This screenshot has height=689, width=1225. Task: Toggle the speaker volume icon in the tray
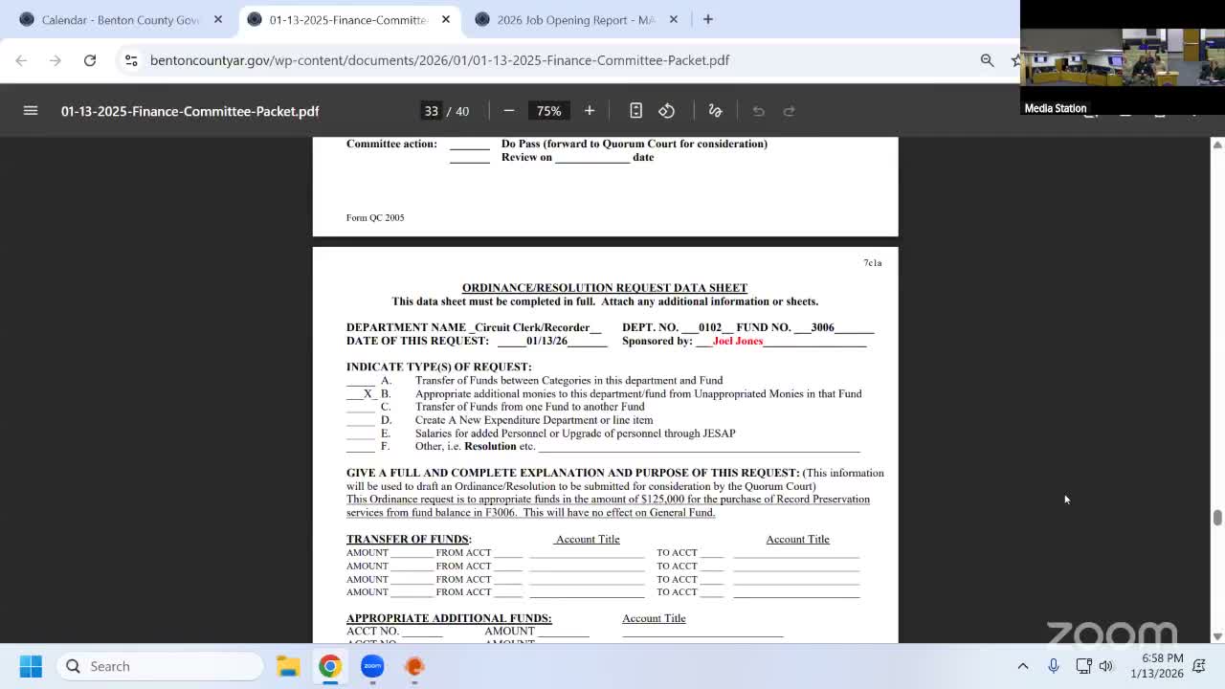[x=1106, y=666]
